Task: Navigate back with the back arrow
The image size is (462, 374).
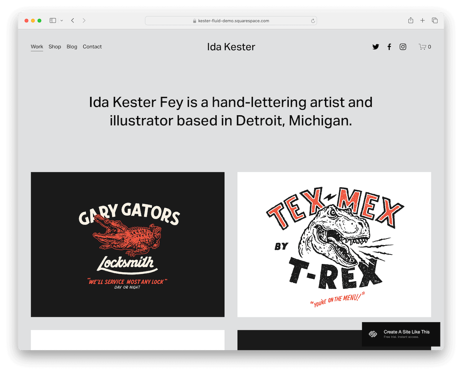Action: [72, 20]
